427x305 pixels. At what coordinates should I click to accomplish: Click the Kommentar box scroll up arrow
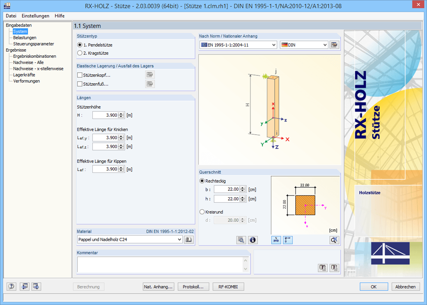pos(246,260)
